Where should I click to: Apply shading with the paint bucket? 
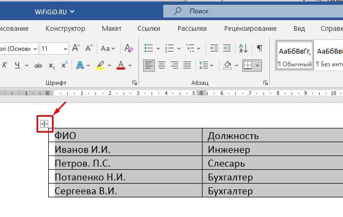tap(227, 65)
